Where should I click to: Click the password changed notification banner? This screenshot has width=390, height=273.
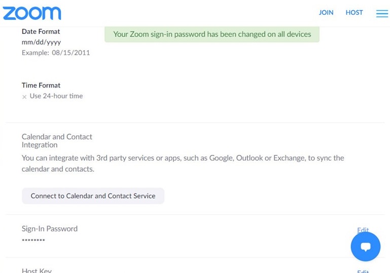pyautogui.click(x=212, y=34)
